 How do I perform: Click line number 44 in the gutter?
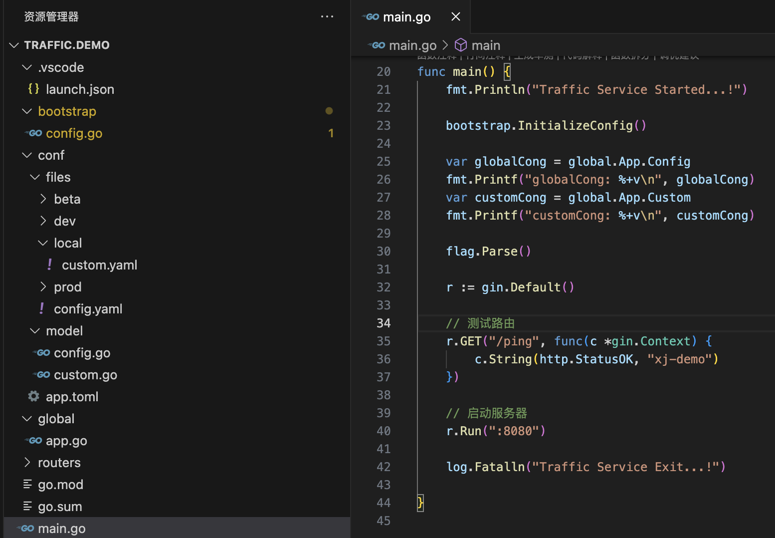(x=384, y=503)
